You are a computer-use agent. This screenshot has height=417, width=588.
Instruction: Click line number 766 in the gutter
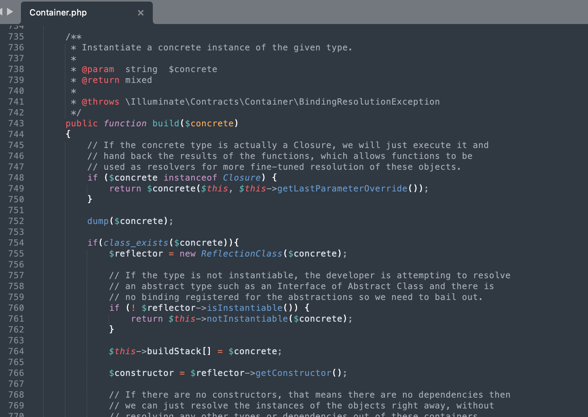[x=16, y=373]
